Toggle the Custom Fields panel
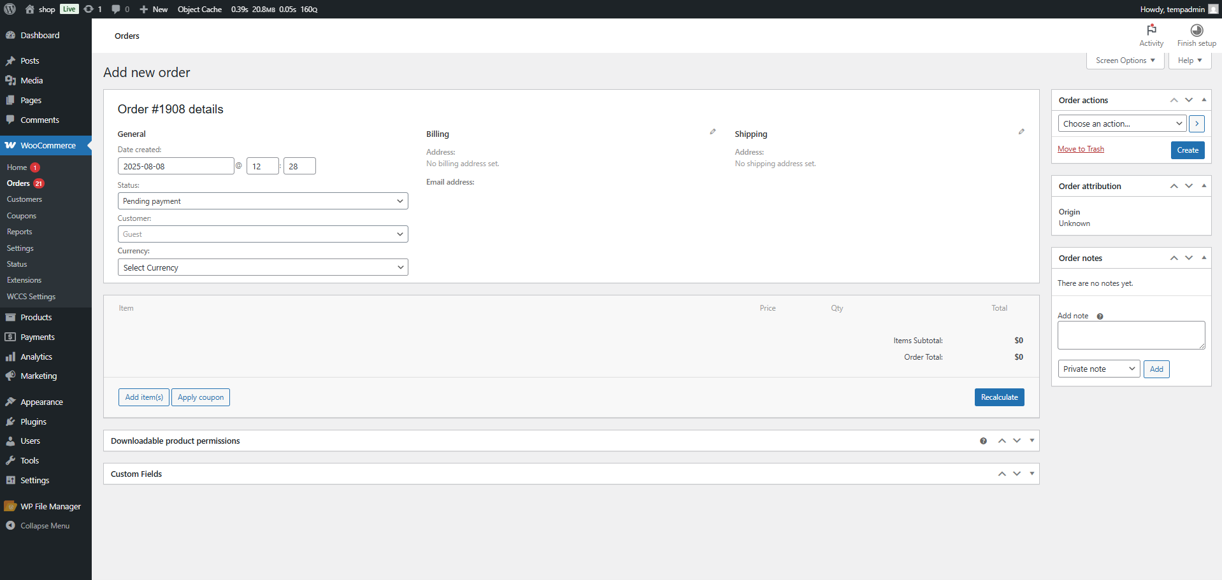Image resolution: width=1222 pixels, height=580 pixels. click(1032, 474)
